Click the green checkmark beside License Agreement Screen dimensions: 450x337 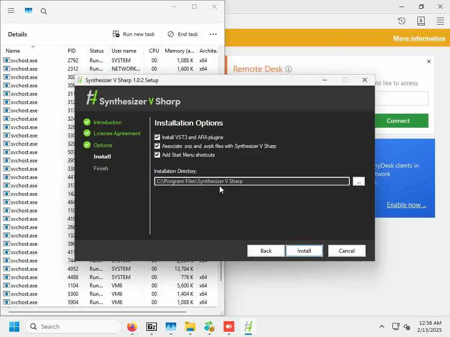[87, 133]
